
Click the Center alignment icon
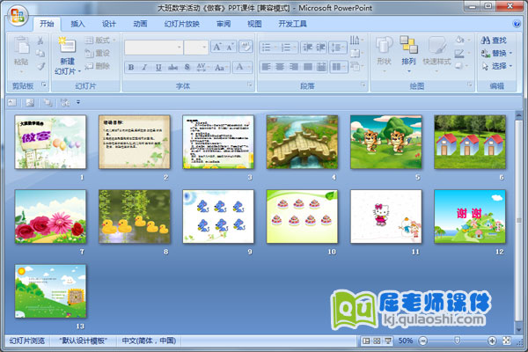pos(280,67)
